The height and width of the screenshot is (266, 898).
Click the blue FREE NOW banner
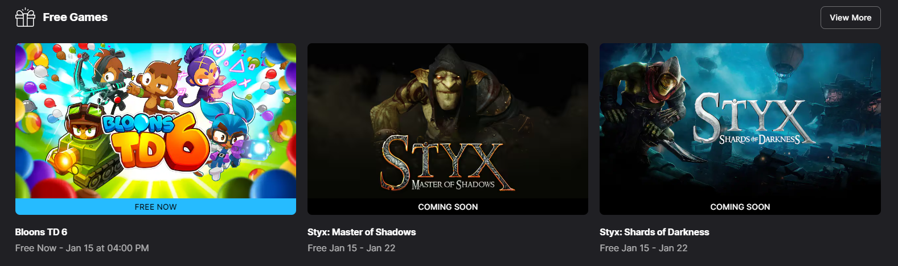(x=155, y=207)
